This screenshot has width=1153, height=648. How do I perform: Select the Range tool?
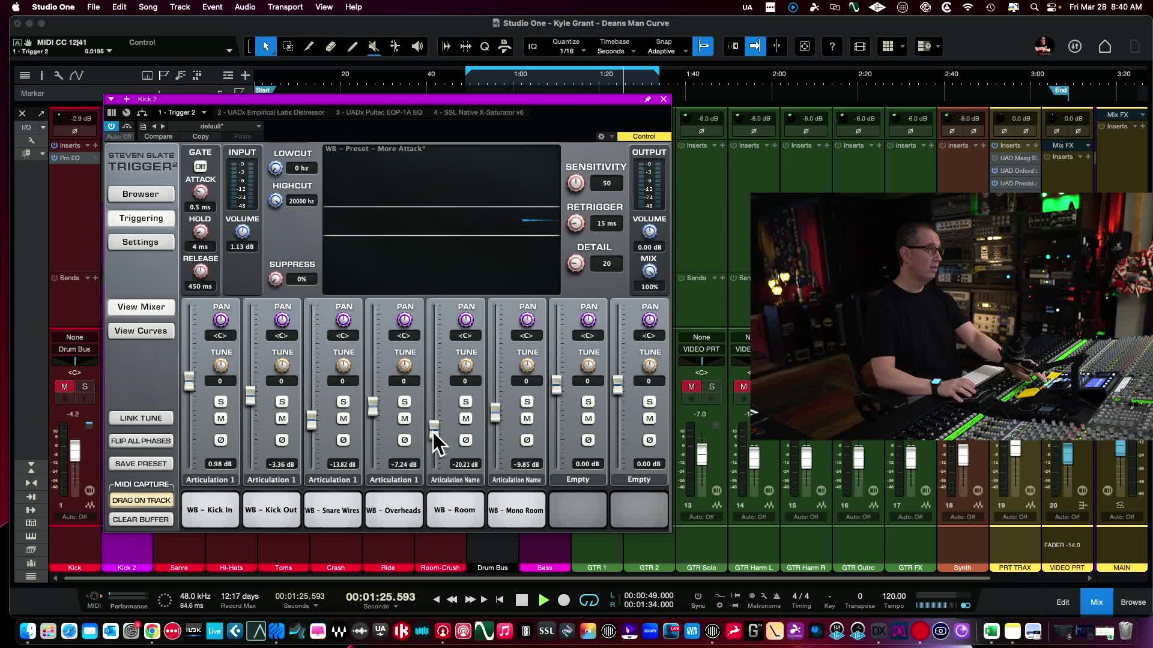click(288, 46)
